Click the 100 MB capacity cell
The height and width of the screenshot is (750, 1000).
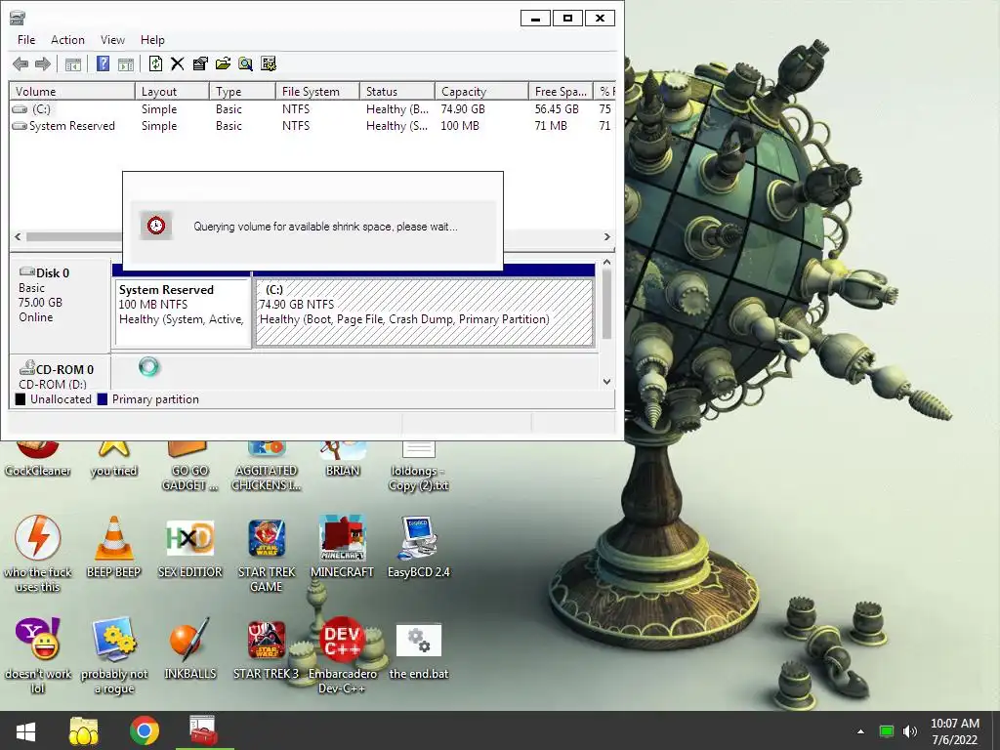pos(460,126)
